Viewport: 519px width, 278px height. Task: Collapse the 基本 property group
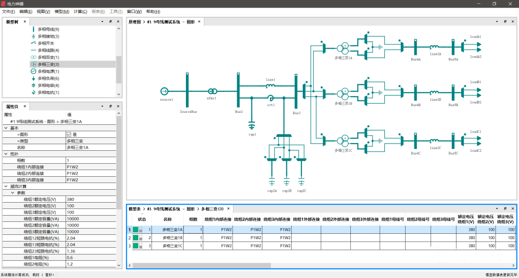pyautogui.click(x=6, y=128)
